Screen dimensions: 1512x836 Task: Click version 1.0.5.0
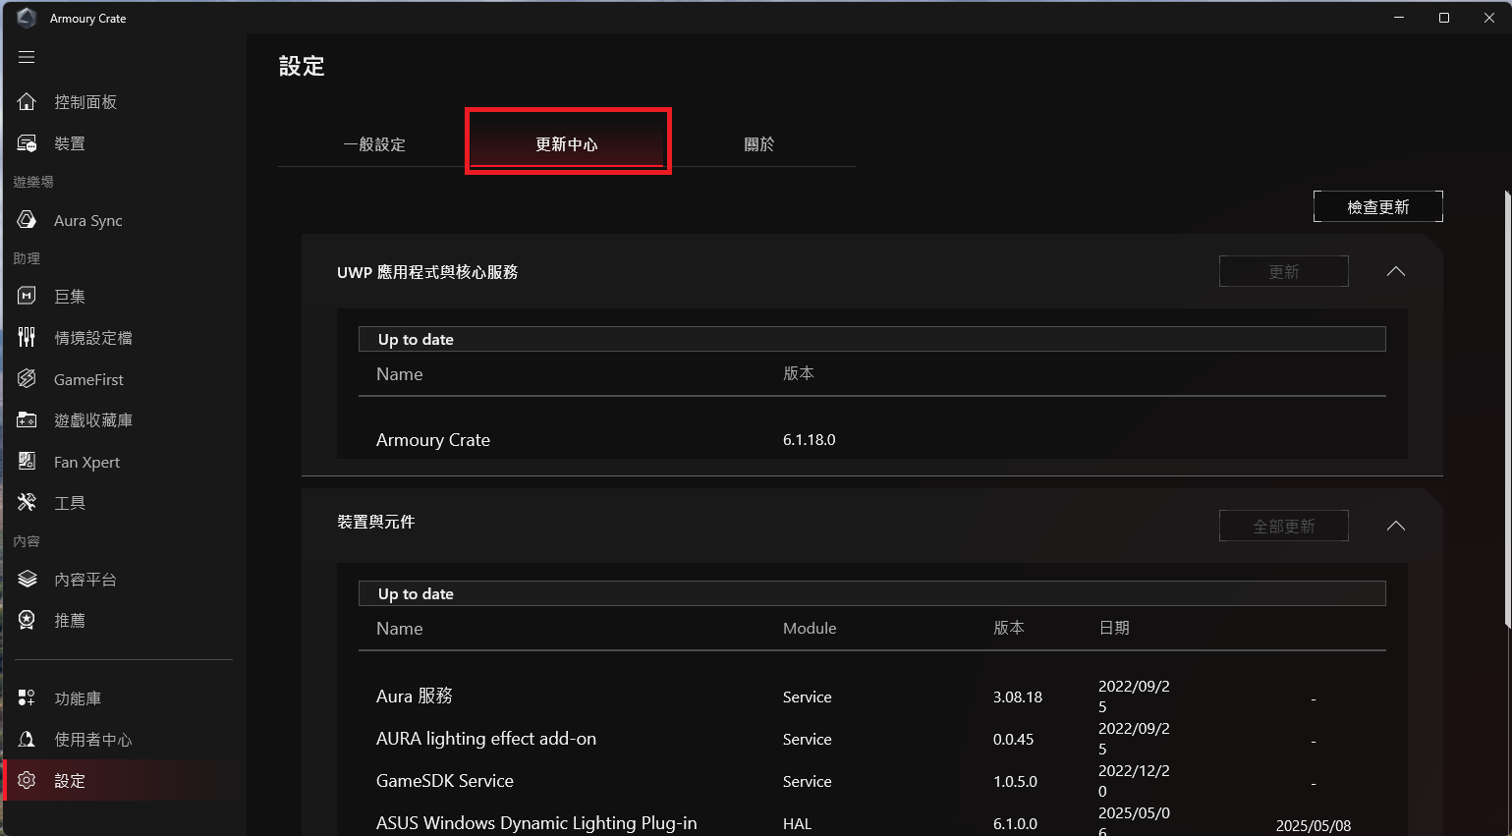1015,781
